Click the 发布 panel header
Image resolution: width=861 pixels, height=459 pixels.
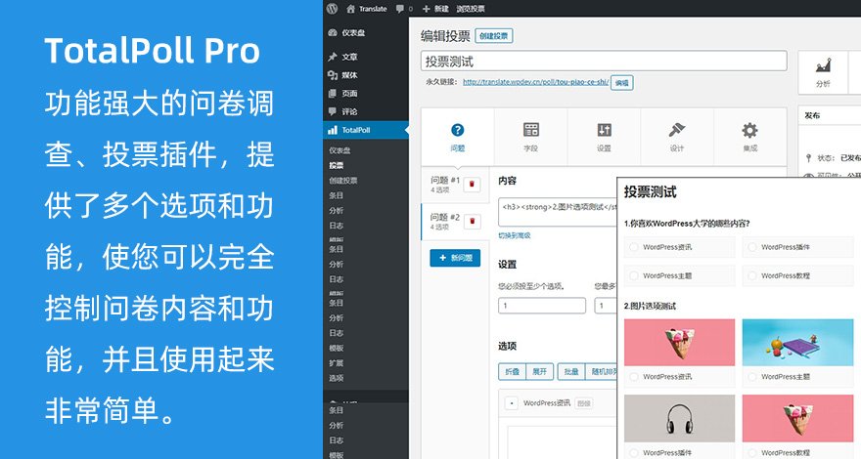(829, 115)
